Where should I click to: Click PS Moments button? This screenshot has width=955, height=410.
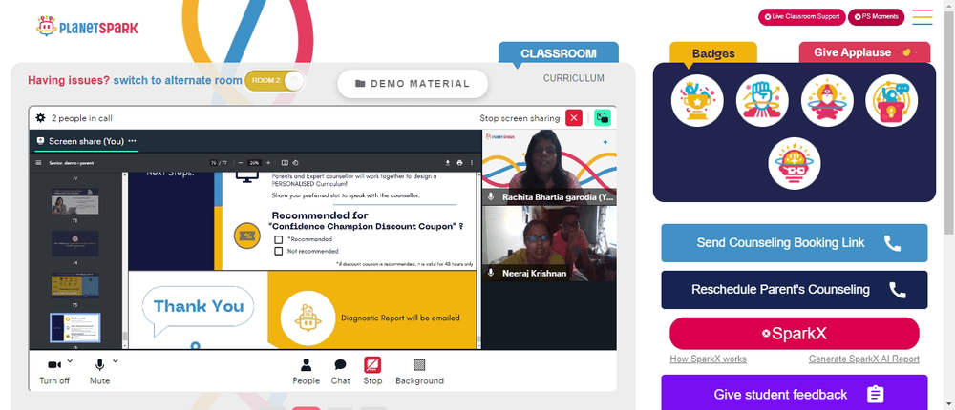[876, 17]
